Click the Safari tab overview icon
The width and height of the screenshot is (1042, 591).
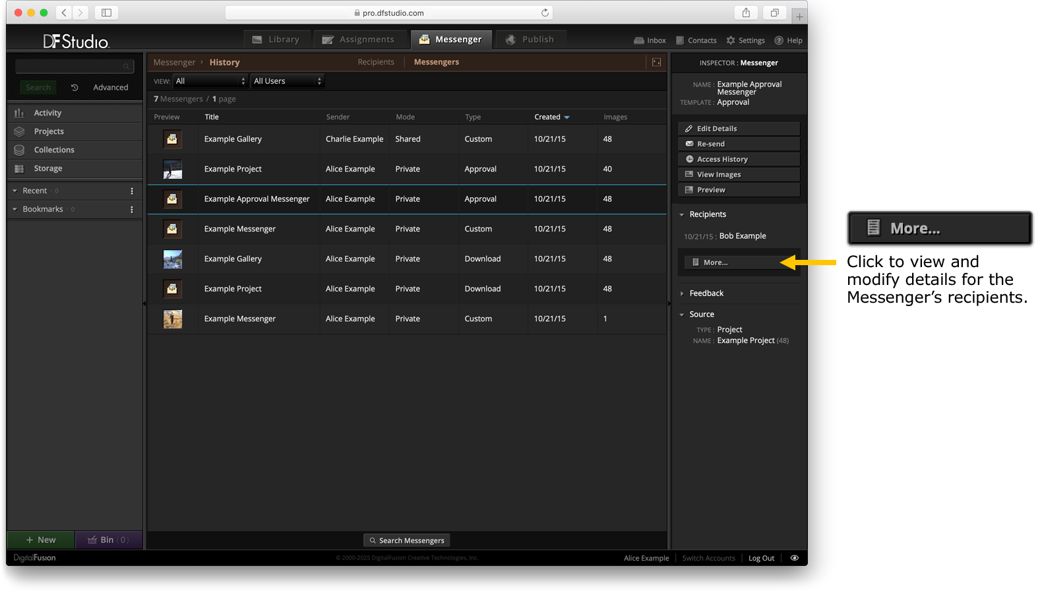(x=775, y=13)
